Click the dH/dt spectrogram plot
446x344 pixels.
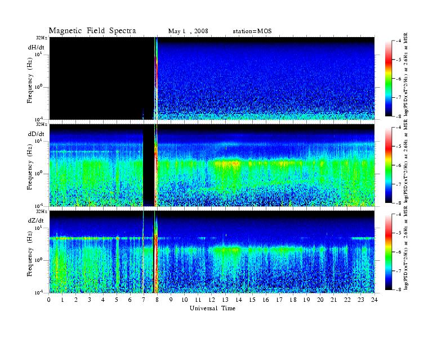(x=212, y=78)
